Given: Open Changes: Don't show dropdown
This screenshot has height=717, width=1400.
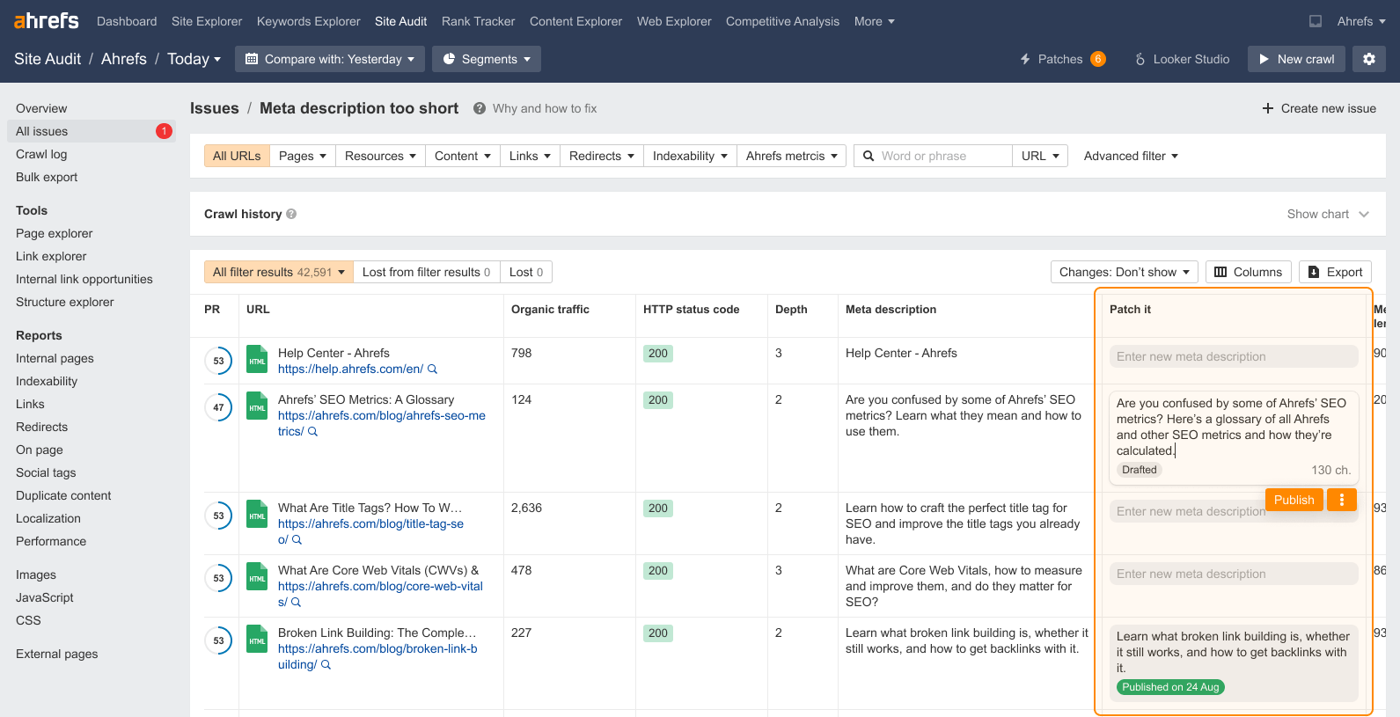Looking at the screenshot, I should [1125, 272].
